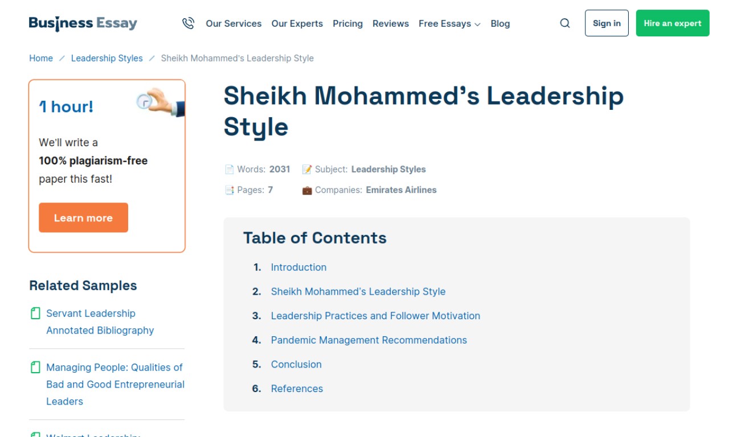Screen dimensions: 729x437
Task: Click the Business Essay logo
Action: click(x=83, y=23)
